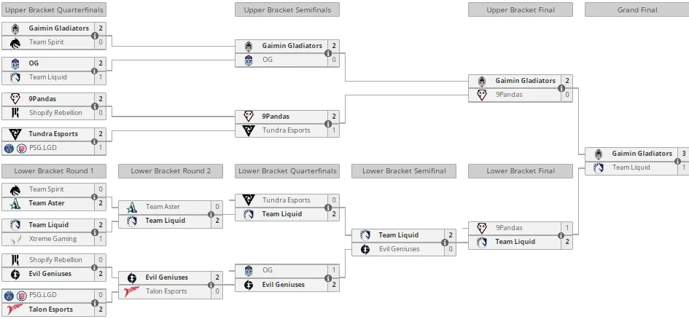Click the Grand Final column header
Screen dimensions: 689x319
tap(637, 9)
